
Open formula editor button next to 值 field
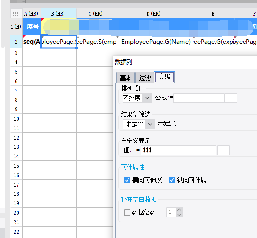223,150
